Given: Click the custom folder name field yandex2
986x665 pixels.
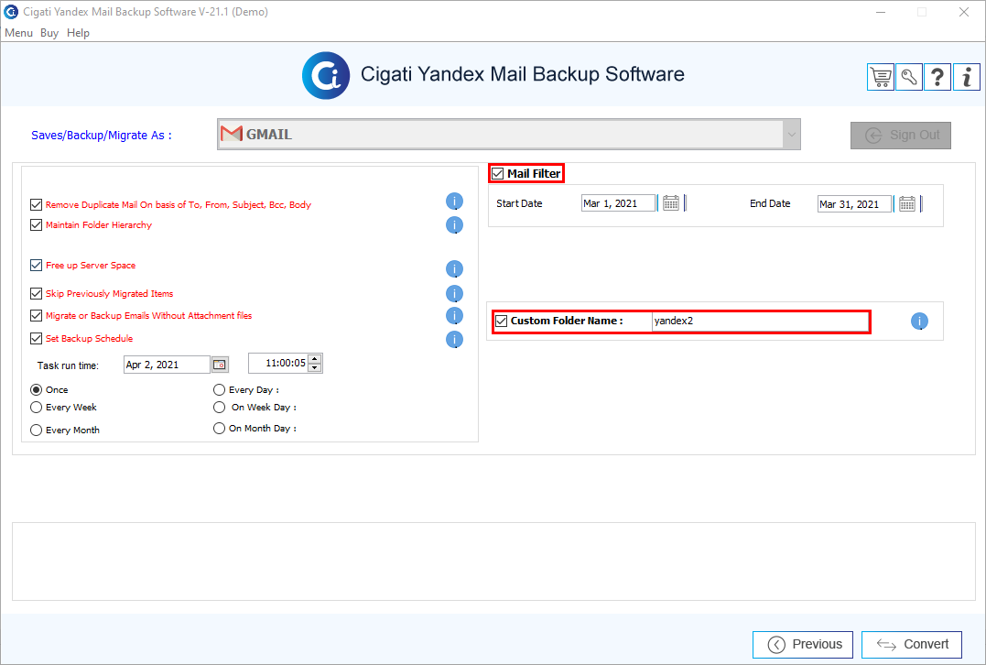Looking at the screenshot, I should 760,321.
